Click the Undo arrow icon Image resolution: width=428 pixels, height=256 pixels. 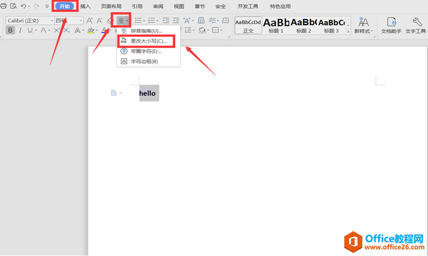(24, 6)
